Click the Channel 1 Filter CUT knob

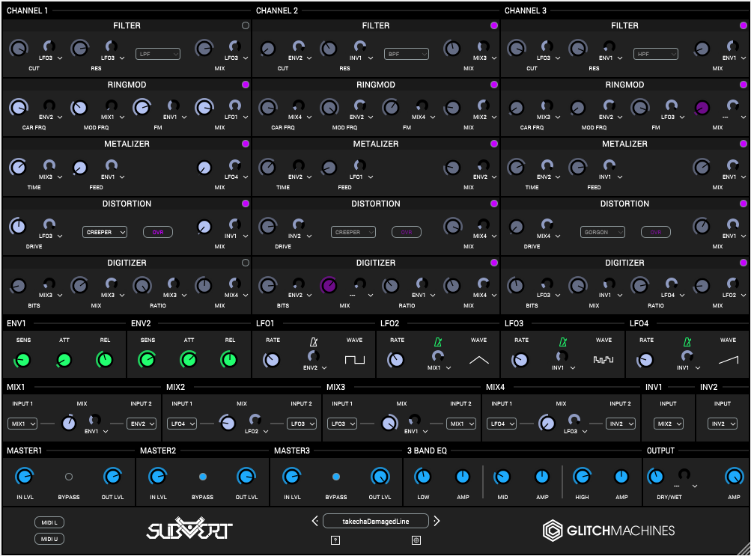click(19, 49)
